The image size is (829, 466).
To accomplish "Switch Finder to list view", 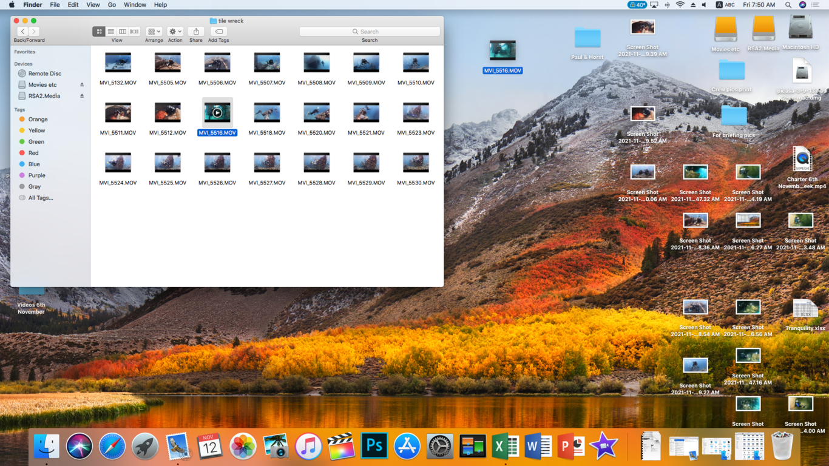I will pos(110,32).
